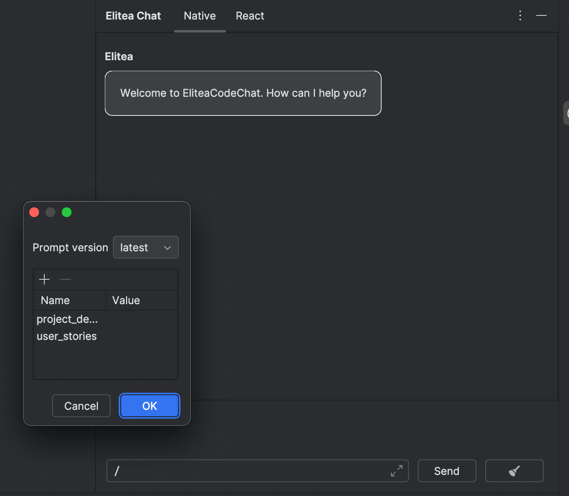Screen dimensions: 569x496
Task: Switch to the React tab
Action: pyautogui.click(x=250, y=16)
